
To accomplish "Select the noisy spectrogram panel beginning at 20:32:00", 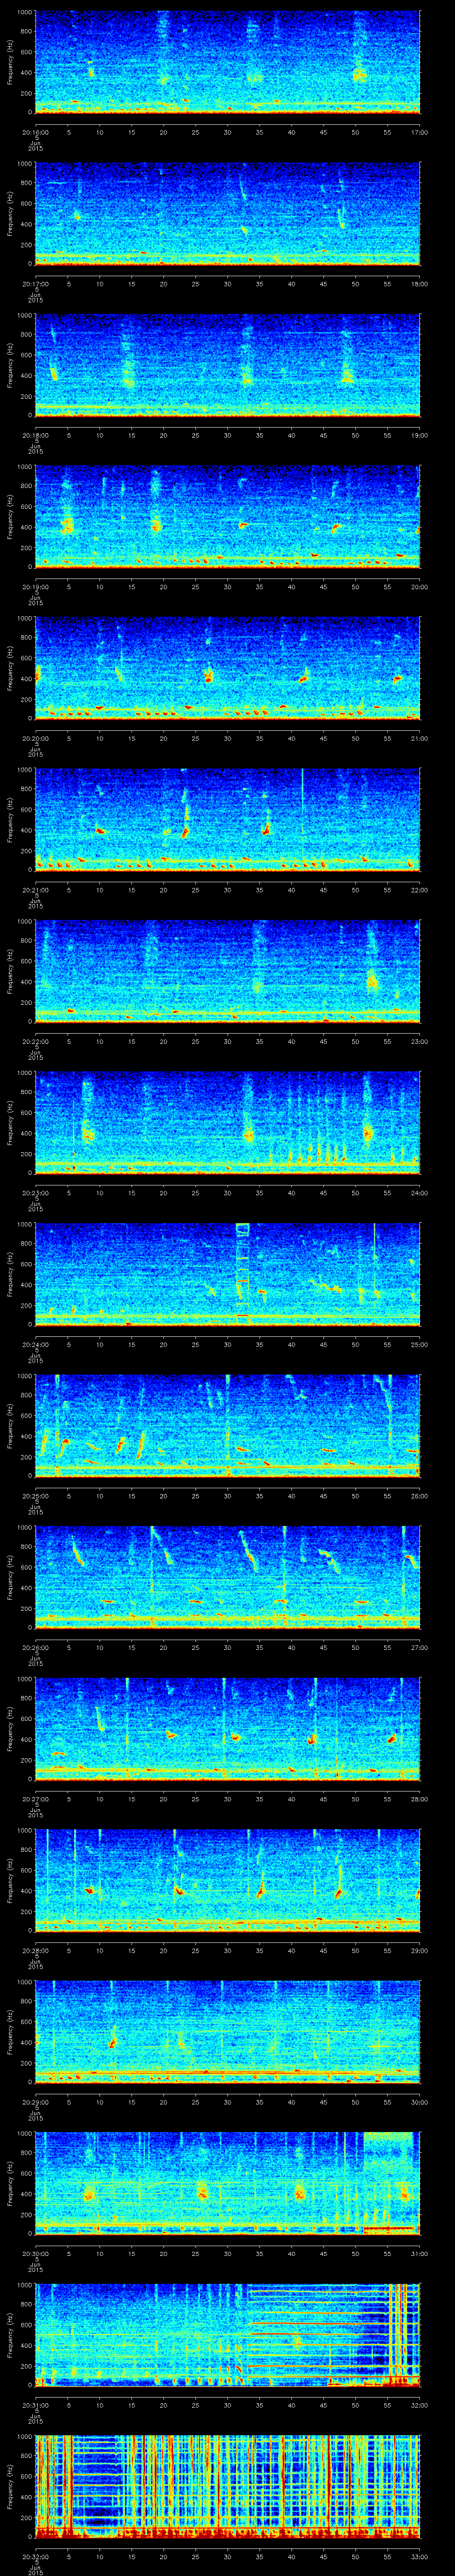I will tap(228, 2487).
